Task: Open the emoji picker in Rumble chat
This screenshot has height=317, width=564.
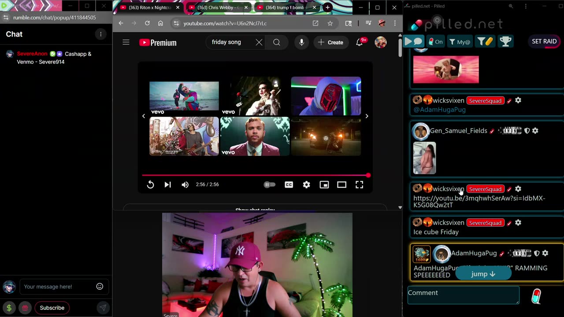Action: point(100,287)
